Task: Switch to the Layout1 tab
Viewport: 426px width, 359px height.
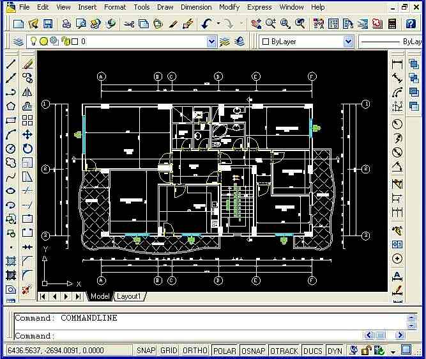Action: pyautogui.click(x=130, y=296)
